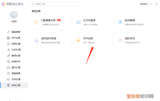
Task: Open the 定时关机 tool title
Action: pos(130,38)
